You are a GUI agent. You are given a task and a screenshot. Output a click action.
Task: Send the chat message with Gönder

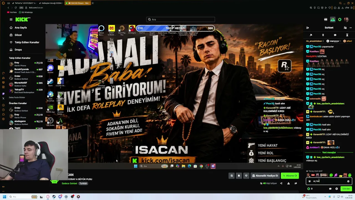pos(346,189)
